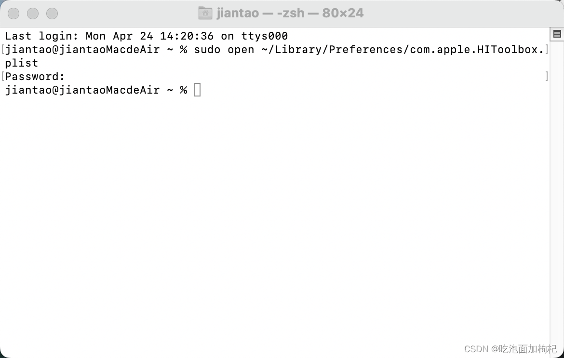Screen dimensions: 564x358
Task: Click the block cursor after the last prompt
Action: 197,90
